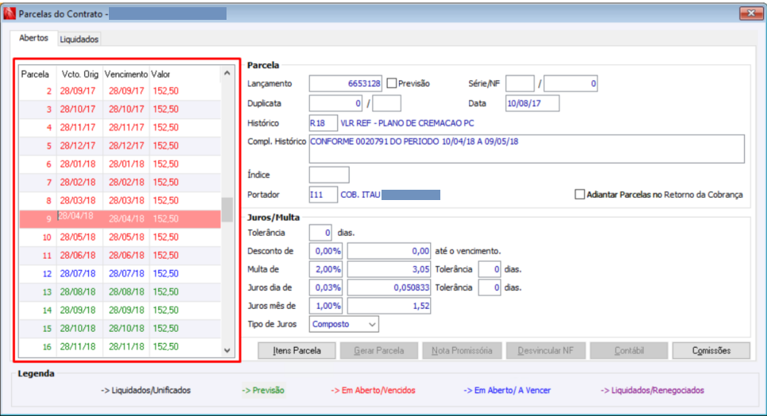Click the Série field before the slash
The width and height of the screenshot is (767, 416).
[x=520, y=83]
